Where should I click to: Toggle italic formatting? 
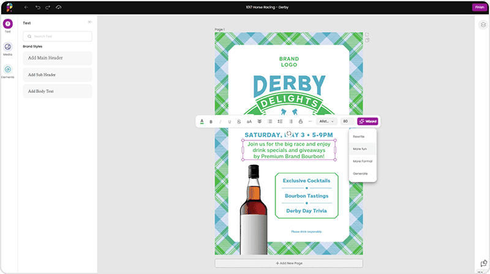[x=221, y=121]
